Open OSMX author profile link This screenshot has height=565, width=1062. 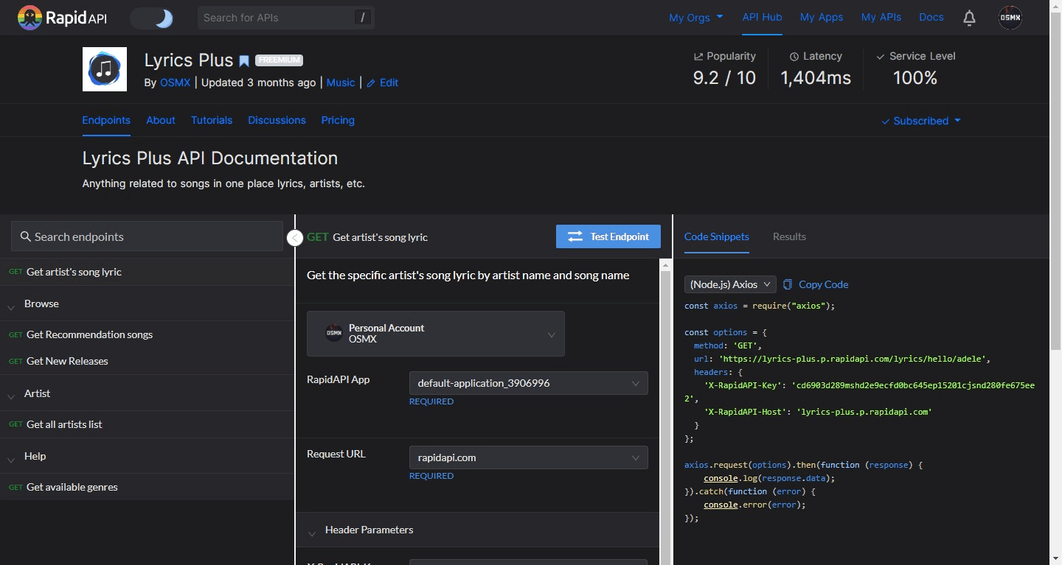[x=175, y=83]
